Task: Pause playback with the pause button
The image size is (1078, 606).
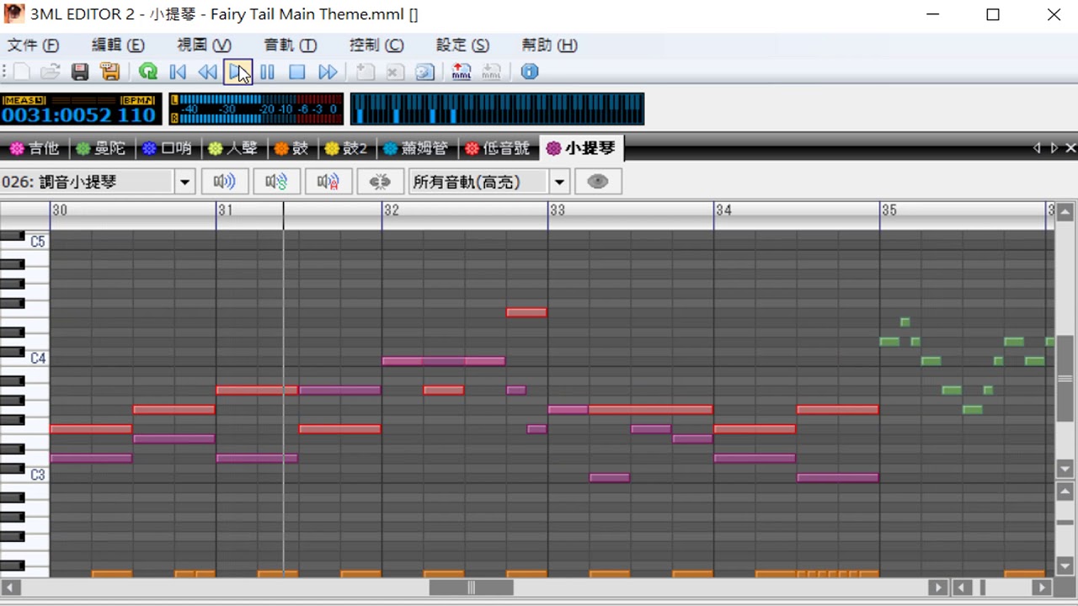Action: [267, 72]
